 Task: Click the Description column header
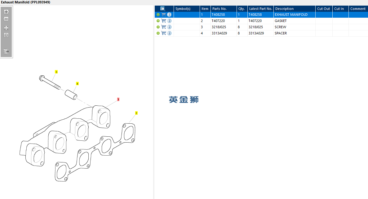pos(295,9)
